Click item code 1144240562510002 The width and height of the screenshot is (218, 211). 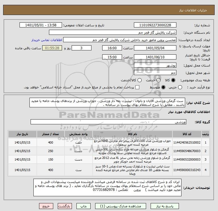[x=187, y=143]
